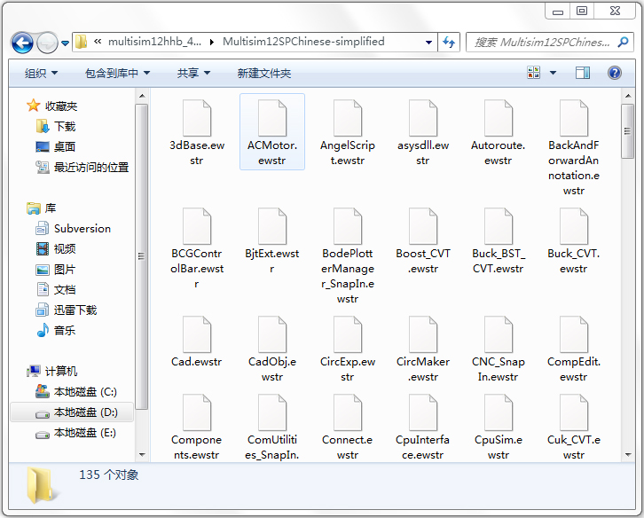Open the view options dropdown arrow

553,73
